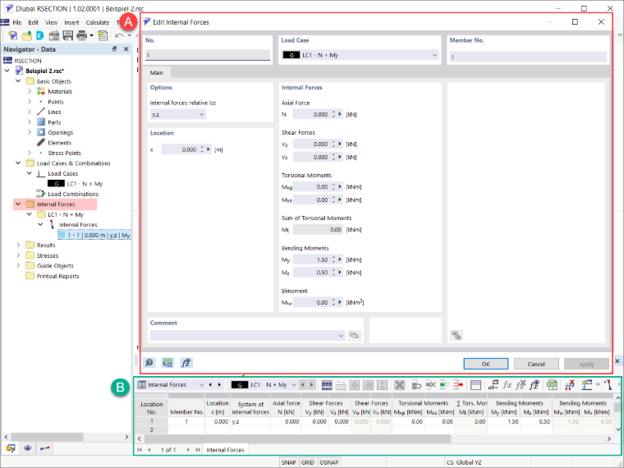Click the bending moment My value field
624x468 pixels.
[x=311, y=259]
